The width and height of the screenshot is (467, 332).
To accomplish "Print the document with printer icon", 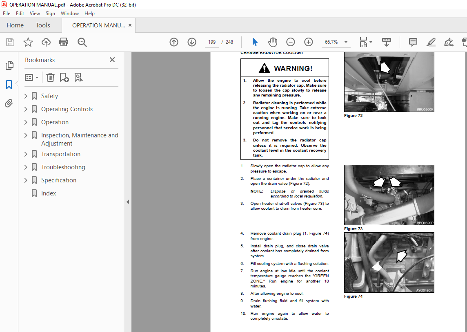I will [x=64, y=42].
